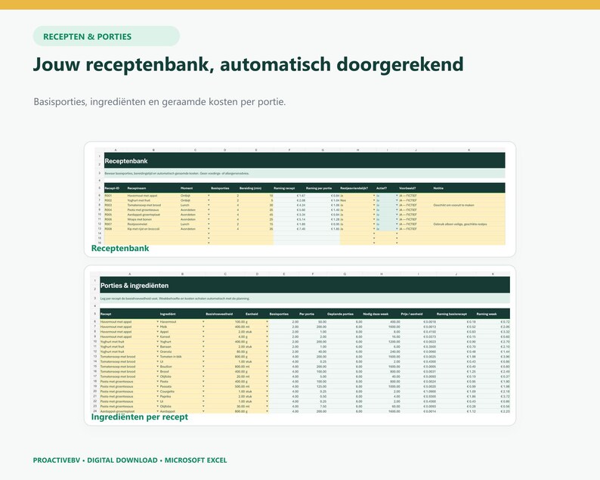Select column K header in Receptenbank sheet
The image size is (600, 480).
point(469,150)
